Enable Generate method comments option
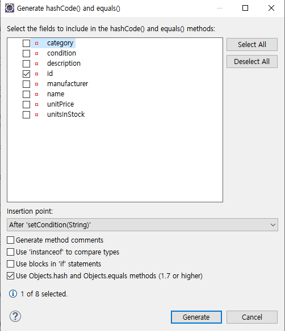The height and width of the screenshot is (331, 285). [x=11, y=240]
